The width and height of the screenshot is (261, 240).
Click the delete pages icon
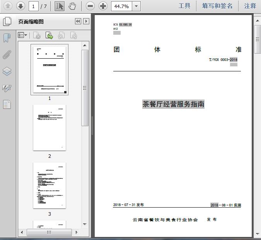click(x=37, y=35)
